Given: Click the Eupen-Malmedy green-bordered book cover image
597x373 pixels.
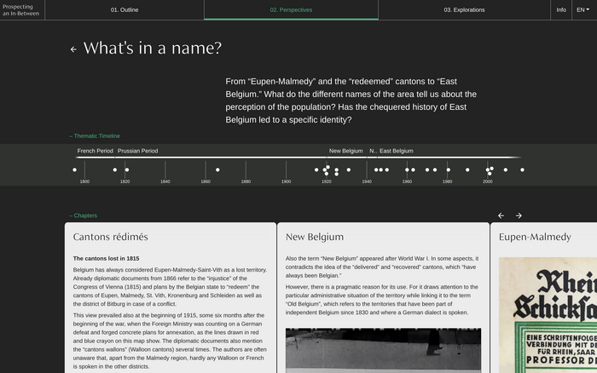Looking at the screenshot, I should (x=548, y=315).
